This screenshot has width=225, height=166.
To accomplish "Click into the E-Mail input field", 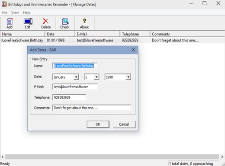I will tap(75, 87).
